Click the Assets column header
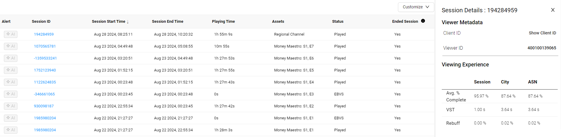This screenshot has height=137, width=561. click(278, 22)
